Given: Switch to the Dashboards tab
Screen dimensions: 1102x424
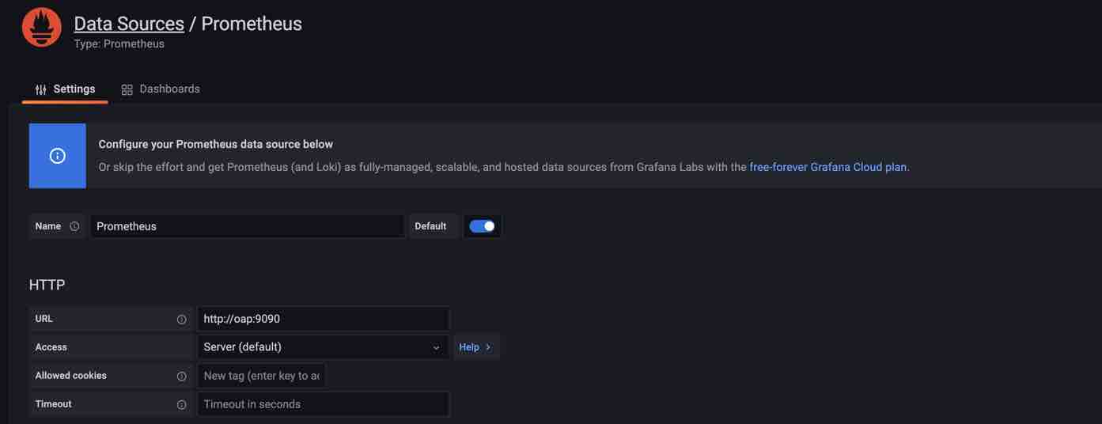Looking at the screenshot, I should point(169,89).
